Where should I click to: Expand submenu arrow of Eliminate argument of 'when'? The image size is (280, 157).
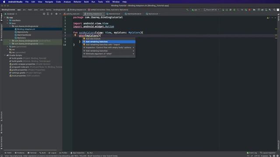pos(133,54)
